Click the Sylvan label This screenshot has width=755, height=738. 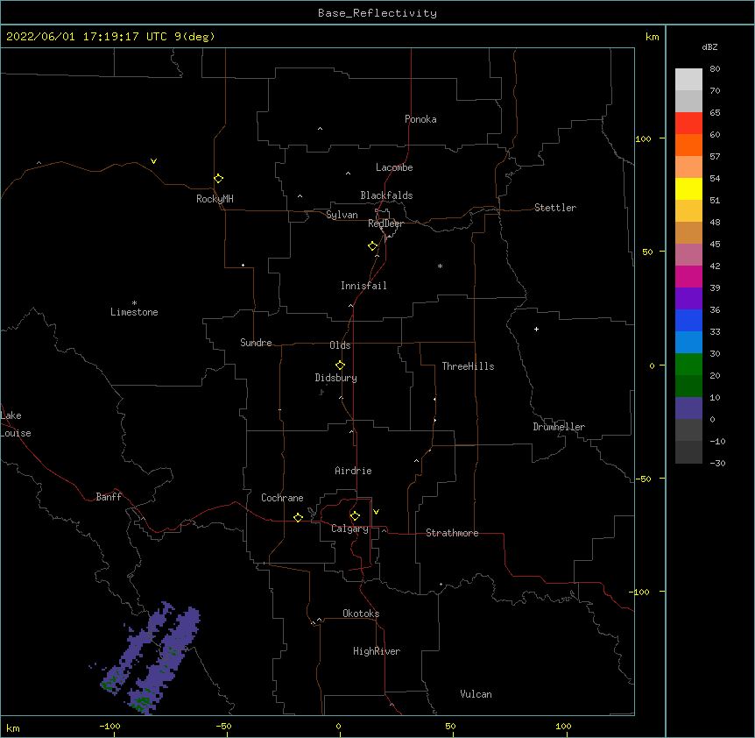tap(342, 215)
